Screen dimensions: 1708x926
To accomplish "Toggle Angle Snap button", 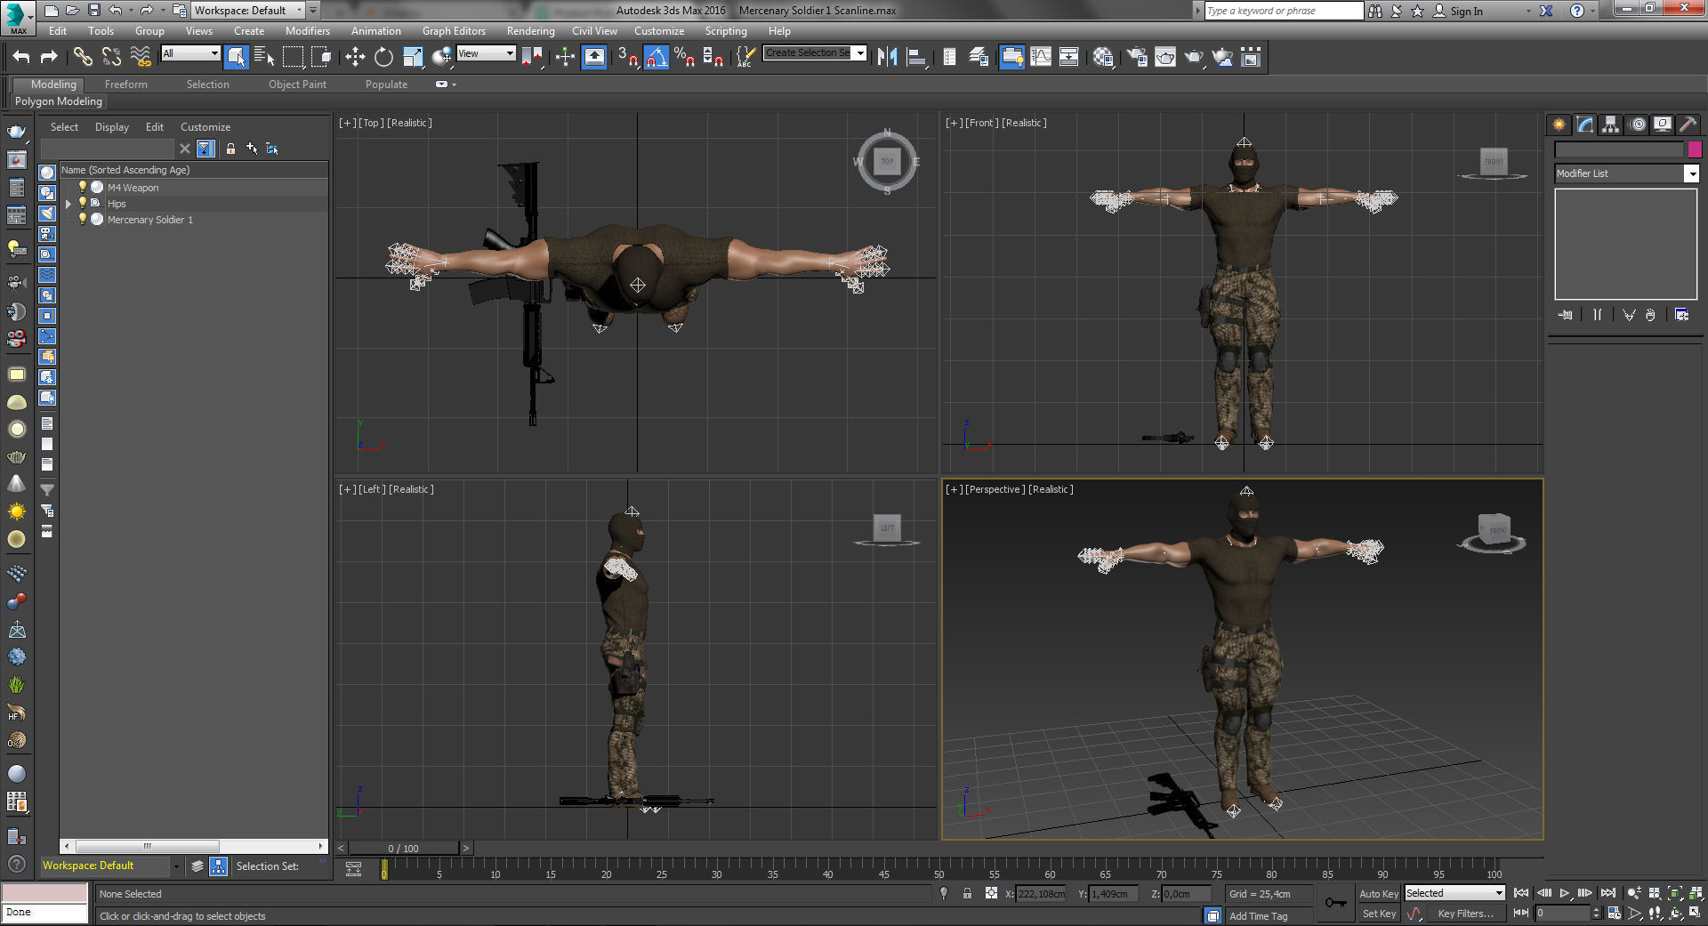I will coord(656,57).
